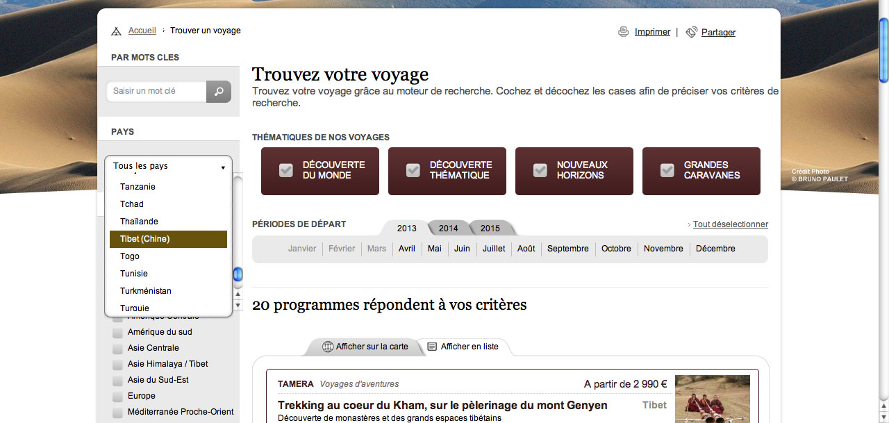Click the Tibet destination label on the trip card

coord(654,405)
